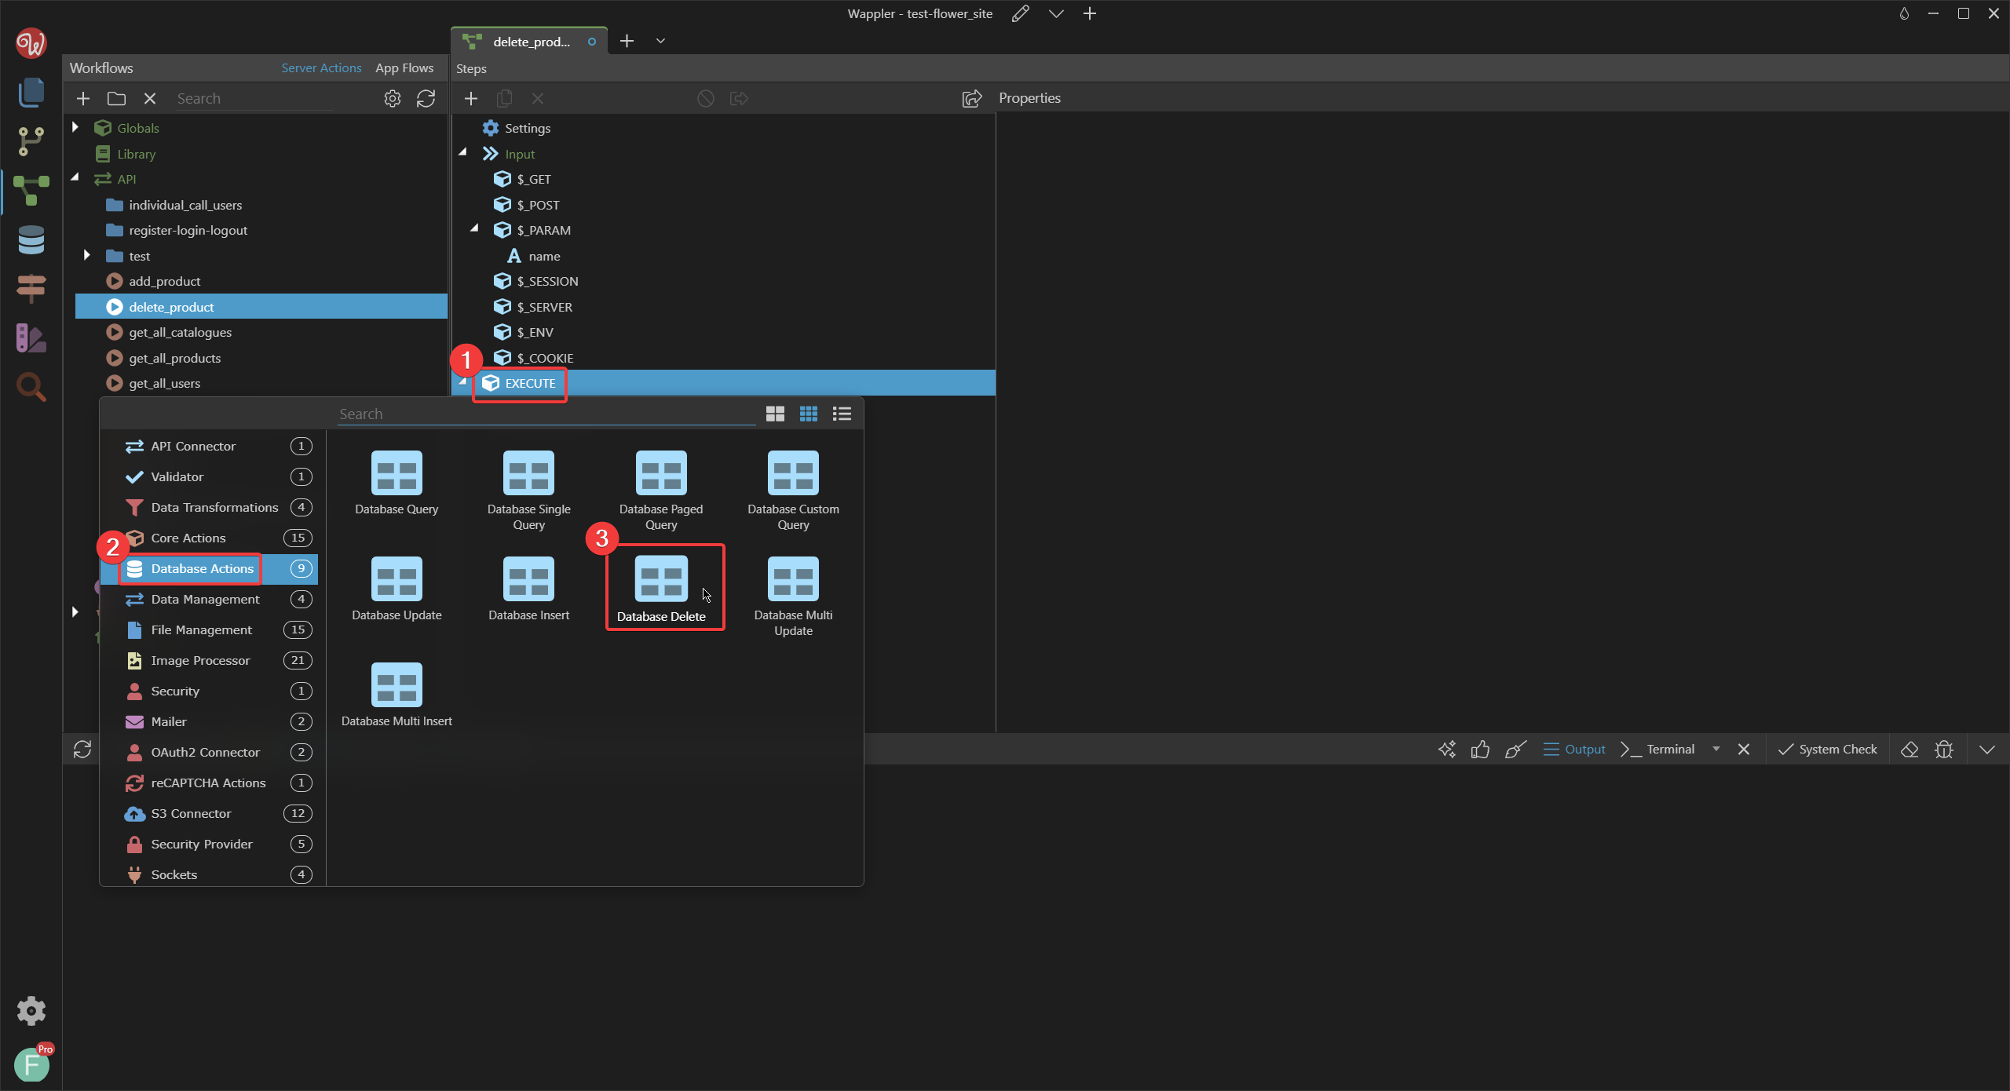Screen dimensions: 2010x1091
Task: Open the Find magnifier sidebar icon
Action: 31,387
